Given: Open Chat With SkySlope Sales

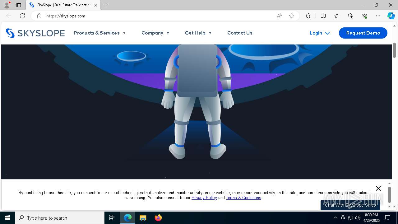Looking at the screenshot, I should click(x=350, y=205).
